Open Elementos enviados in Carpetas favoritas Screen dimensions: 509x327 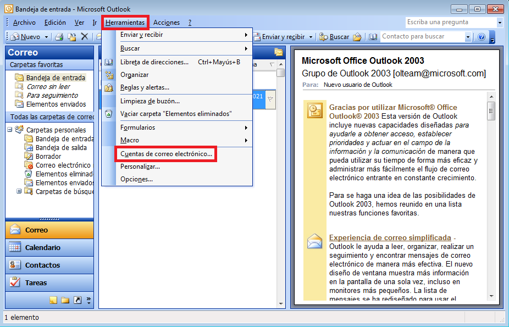pos(51,104)
